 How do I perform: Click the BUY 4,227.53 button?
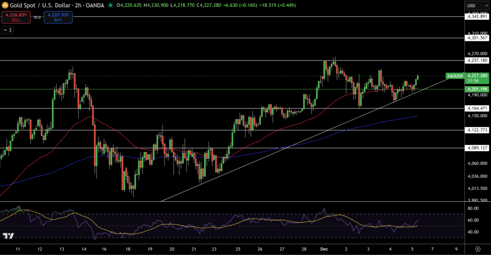coord(58,18)
